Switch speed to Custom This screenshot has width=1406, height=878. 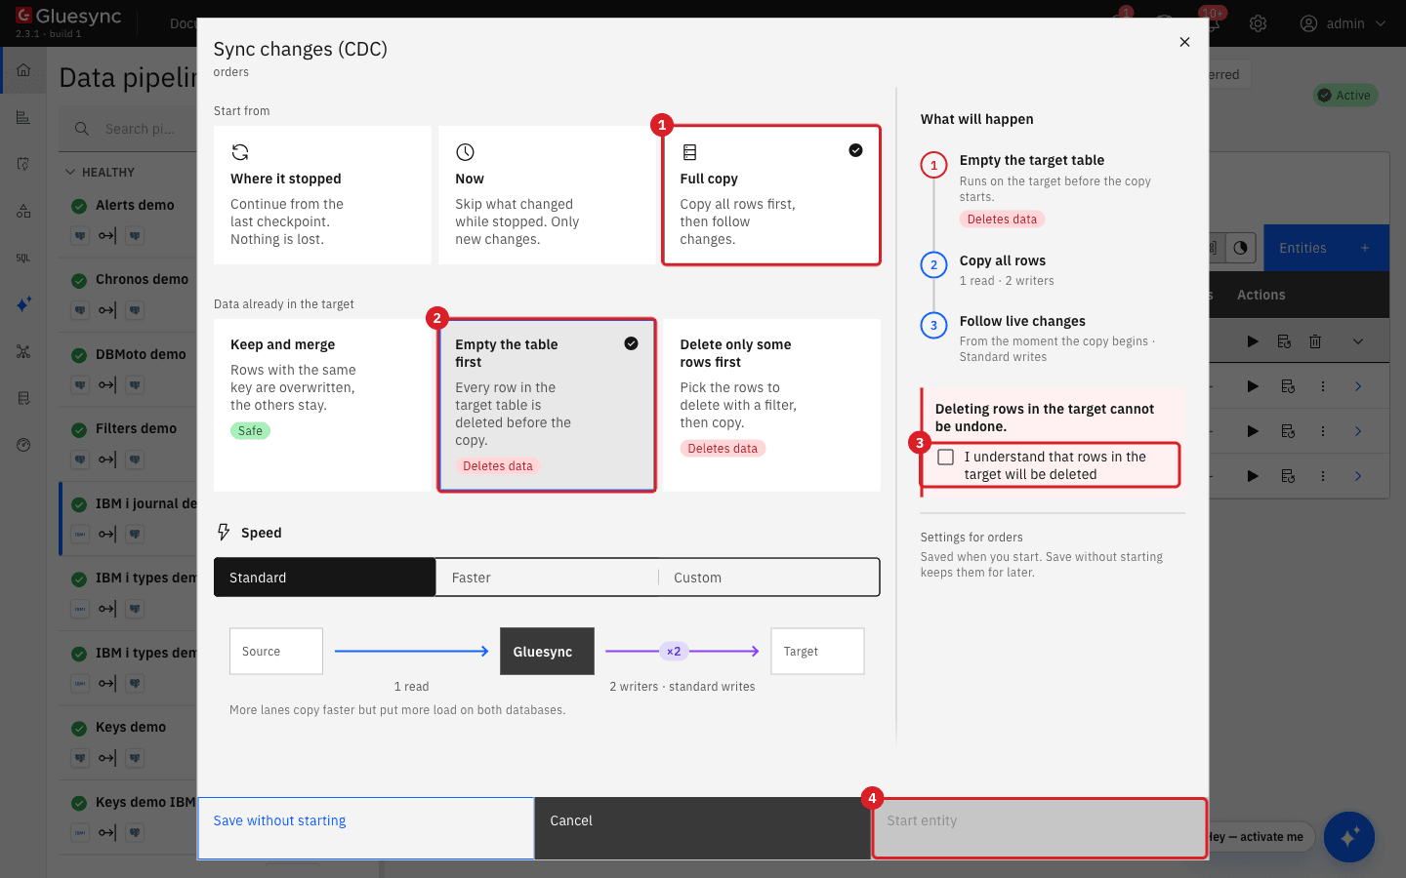pyautogui.click(x=768, y=578)
